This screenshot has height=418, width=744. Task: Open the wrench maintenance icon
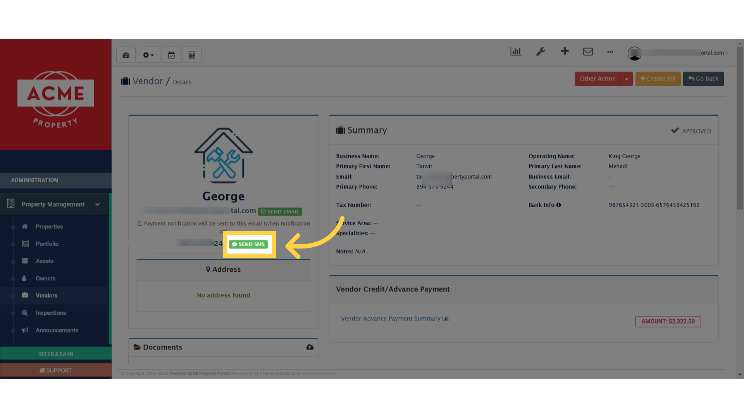[541, 51]
